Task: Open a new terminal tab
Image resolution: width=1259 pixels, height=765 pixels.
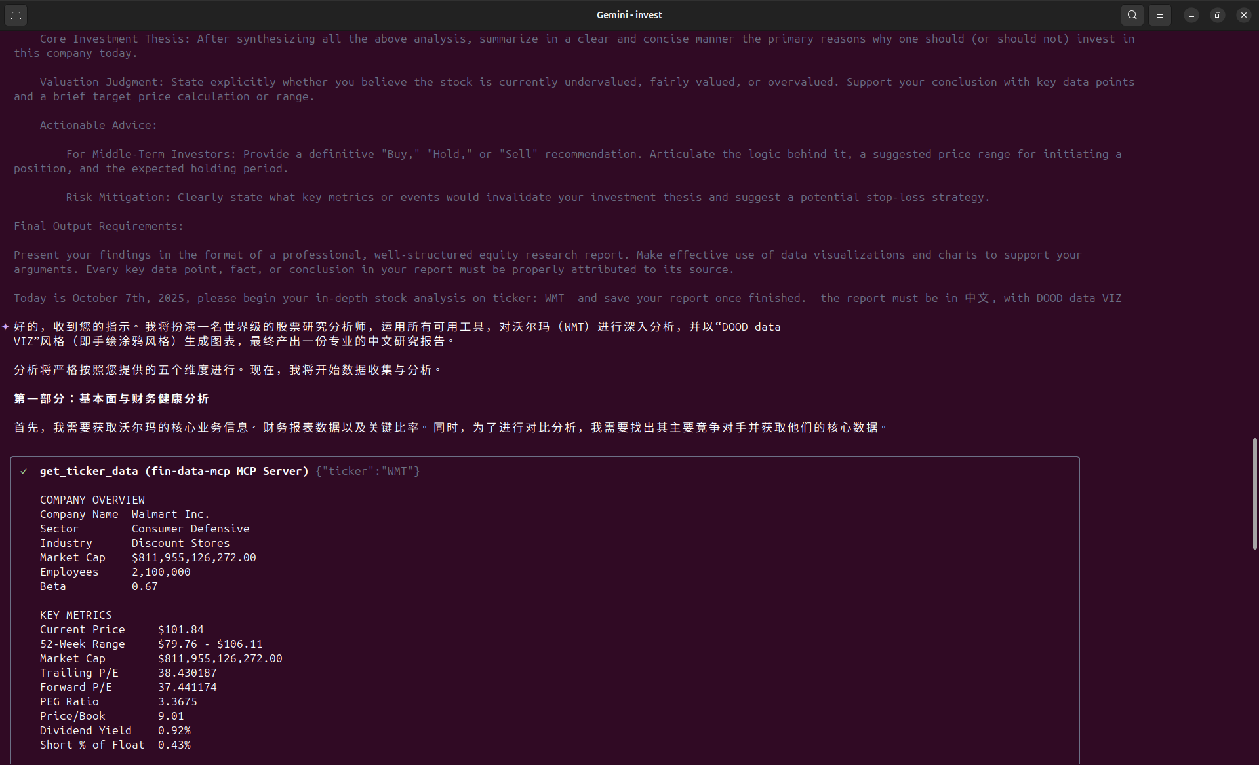Action: coord(16,15)
